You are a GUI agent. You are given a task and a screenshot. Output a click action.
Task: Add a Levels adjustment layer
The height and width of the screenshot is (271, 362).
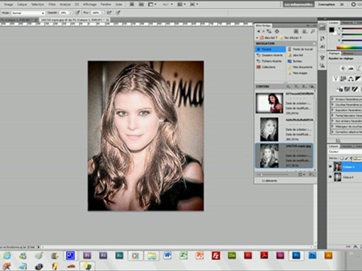point(351,69)
